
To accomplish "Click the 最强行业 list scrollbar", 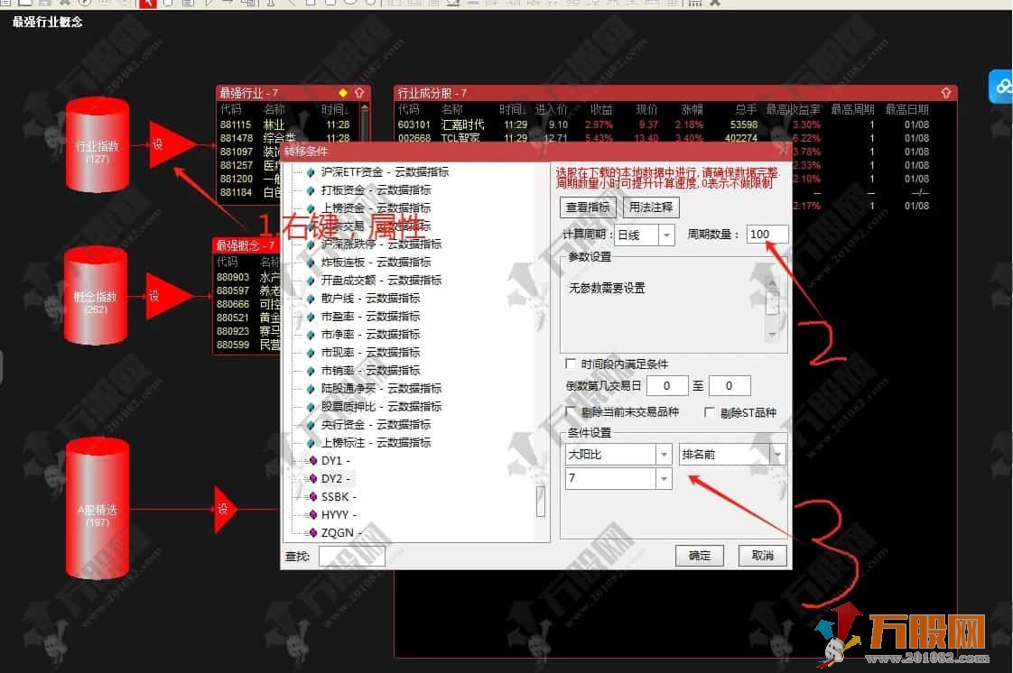I will coord(365,123).
